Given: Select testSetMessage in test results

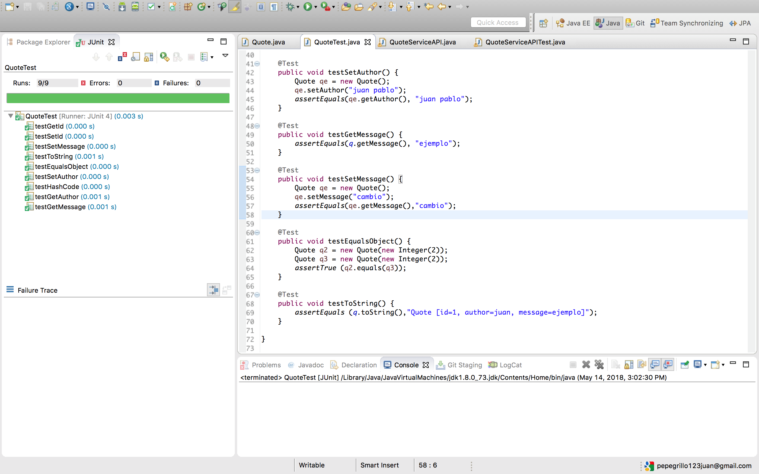Looking at the screenshot, I should (60, 146).
